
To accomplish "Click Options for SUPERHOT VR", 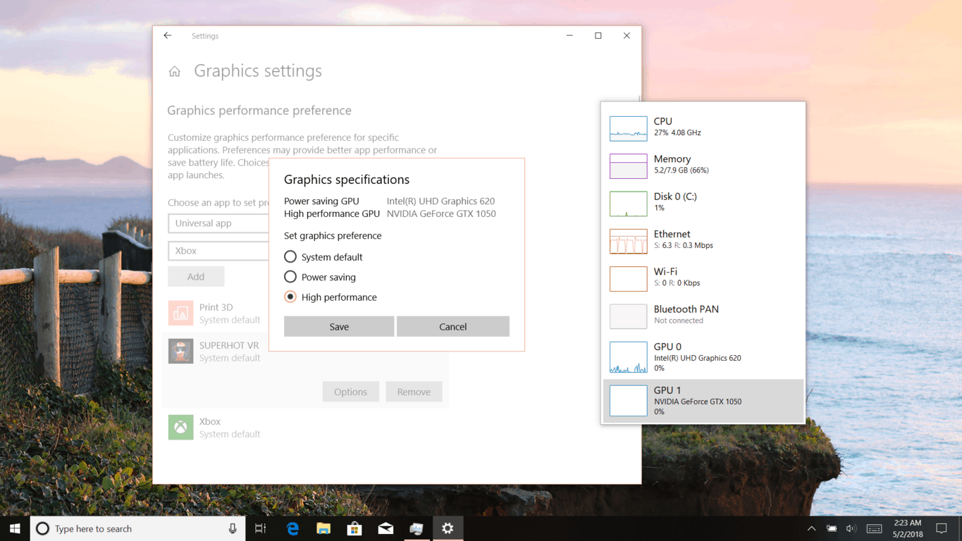I will (350, 392).
